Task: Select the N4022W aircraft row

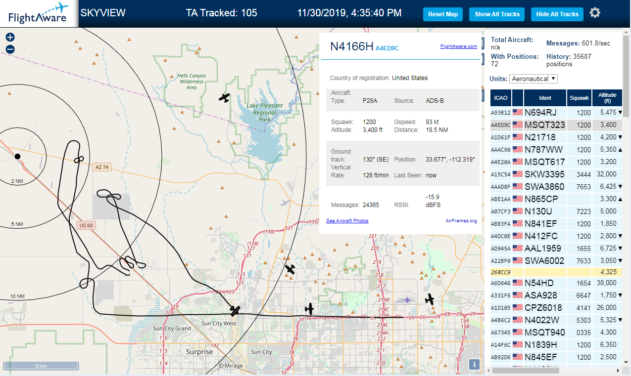Action: [x=556, y=320]
